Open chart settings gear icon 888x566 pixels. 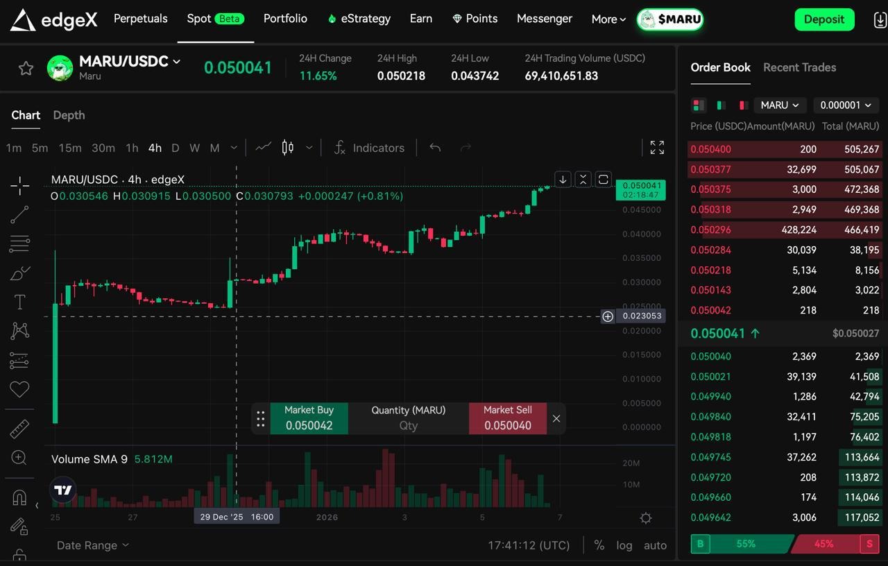point(646,518)
